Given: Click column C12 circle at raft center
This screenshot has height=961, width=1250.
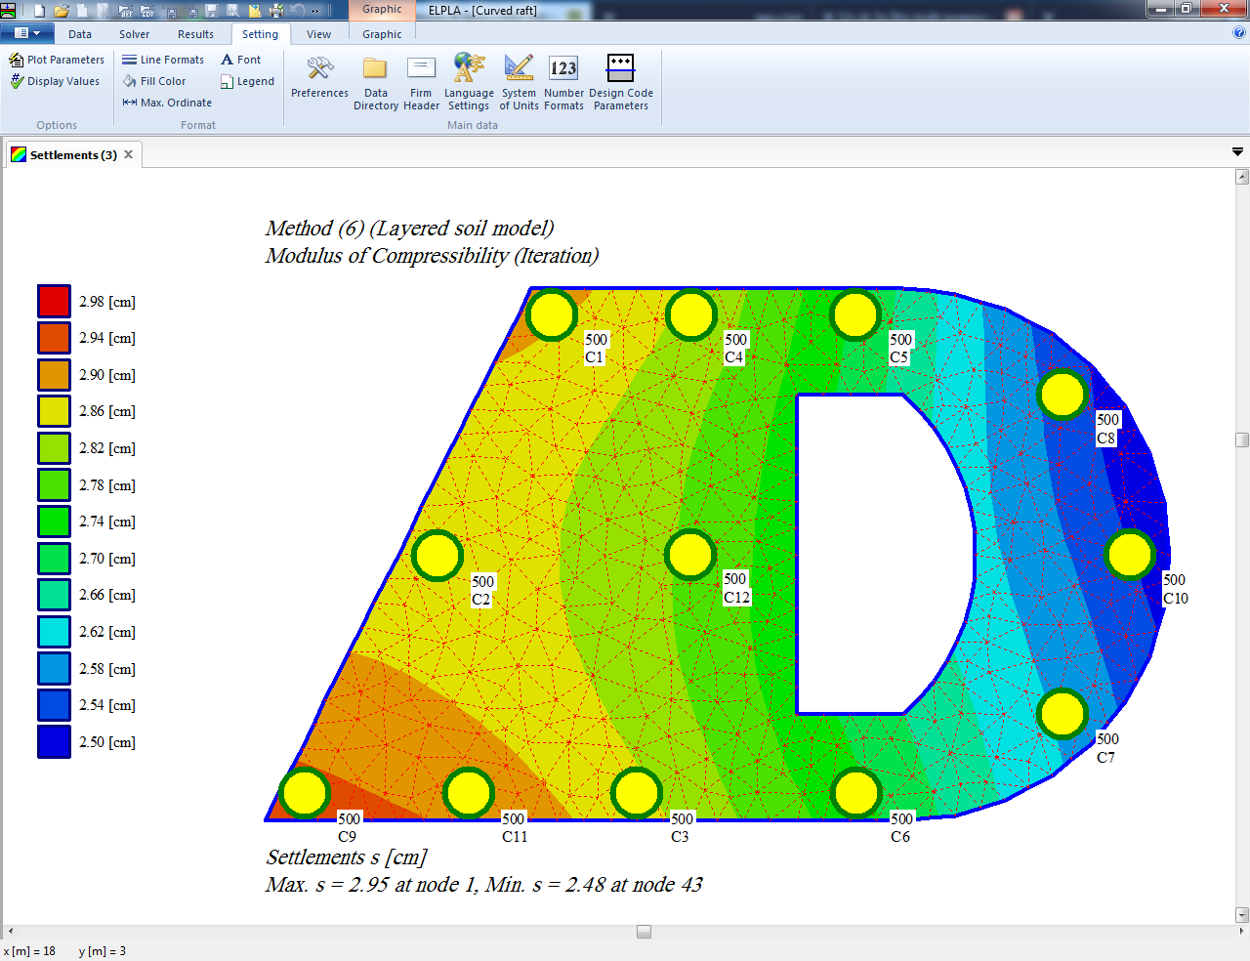Looking at the screenshot, I should 690,555.
